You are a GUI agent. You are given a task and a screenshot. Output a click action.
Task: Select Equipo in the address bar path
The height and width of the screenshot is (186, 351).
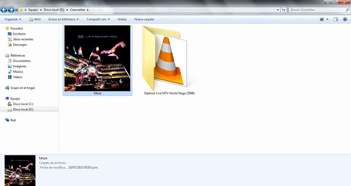pyautogui.click(x=33, y=10)
